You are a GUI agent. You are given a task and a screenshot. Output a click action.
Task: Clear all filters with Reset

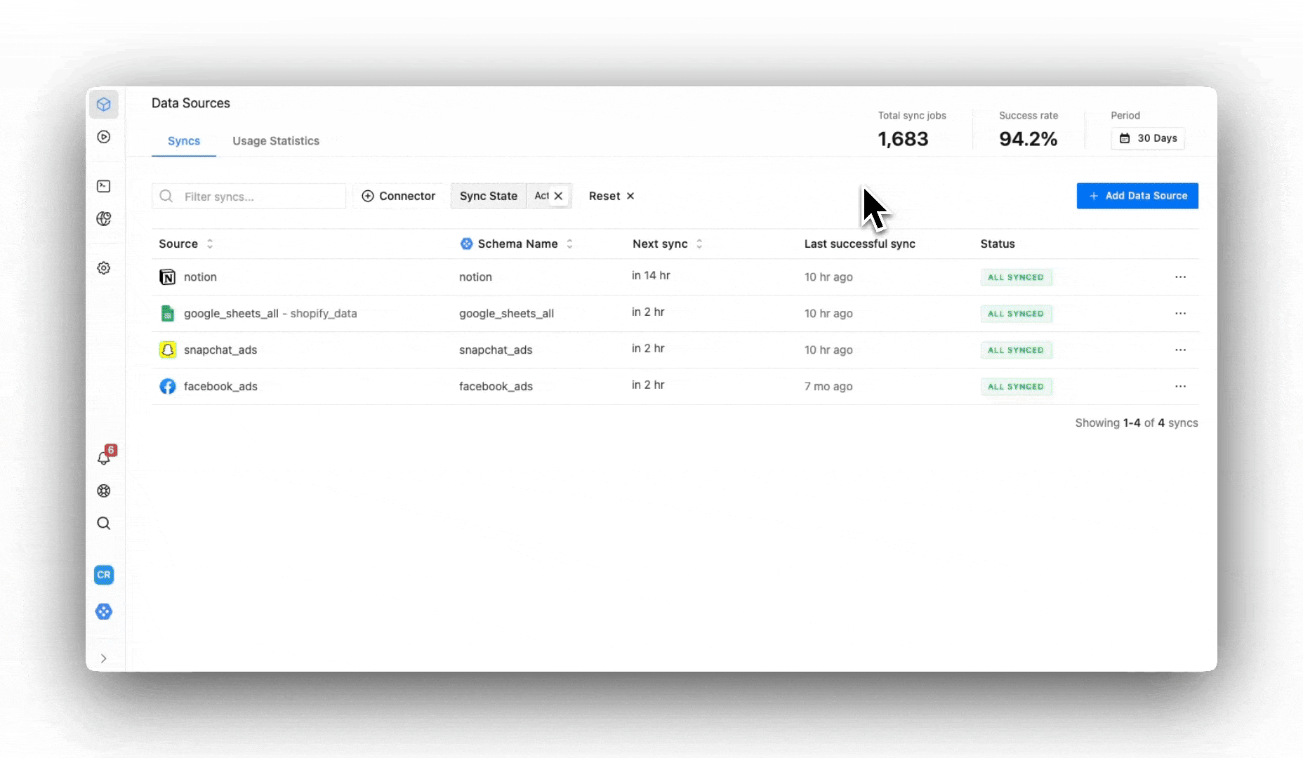point(610,196)
